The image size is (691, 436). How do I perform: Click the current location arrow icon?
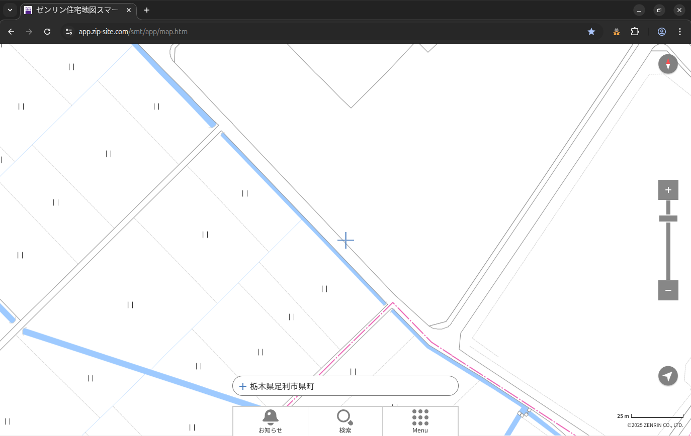[x=668, y=376]
